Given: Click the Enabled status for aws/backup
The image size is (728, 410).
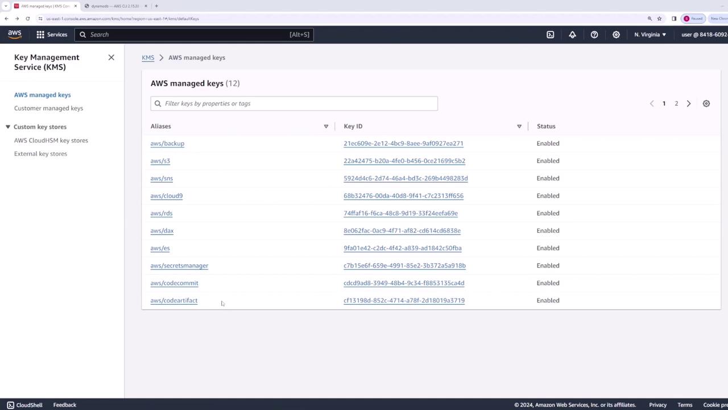Looking at the screenshot, I should [548, 143].
